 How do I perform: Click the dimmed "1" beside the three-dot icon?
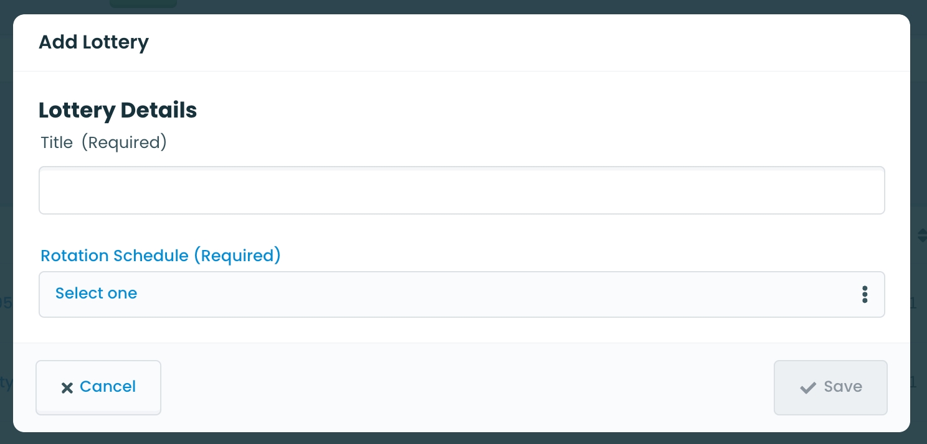914,303
